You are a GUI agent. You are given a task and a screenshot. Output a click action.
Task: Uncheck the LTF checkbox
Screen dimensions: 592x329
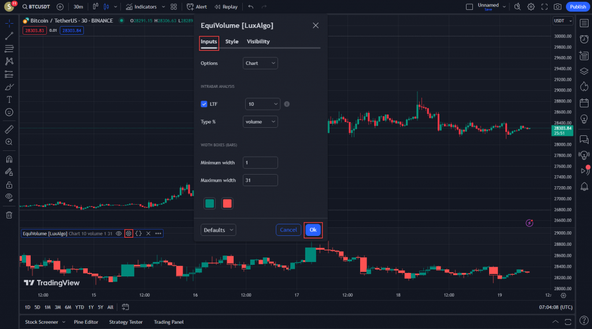pos(204,104)
